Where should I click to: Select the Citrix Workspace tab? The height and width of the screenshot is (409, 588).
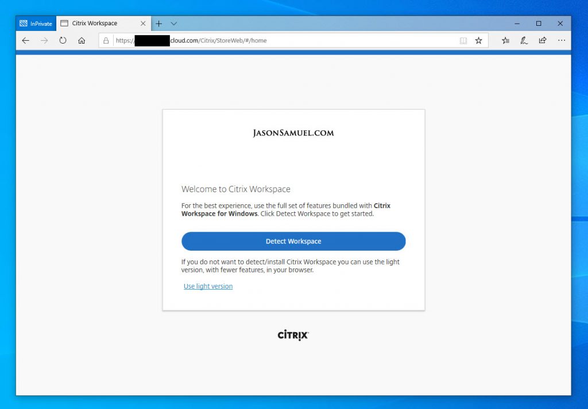click(x=95, y=24)
